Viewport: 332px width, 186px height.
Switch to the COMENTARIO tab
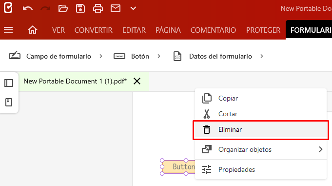coord(213,30)
